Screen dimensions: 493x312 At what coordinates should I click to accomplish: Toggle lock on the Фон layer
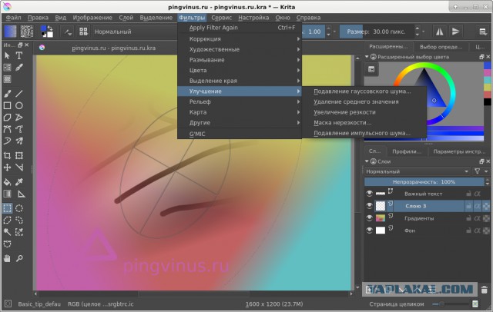point(468,231)
